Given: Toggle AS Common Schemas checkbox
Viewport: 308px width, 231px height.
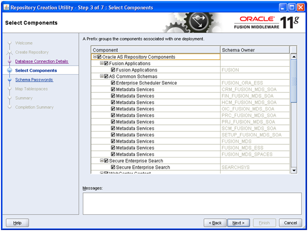Looking at the screenshot, I should (106, 76).
